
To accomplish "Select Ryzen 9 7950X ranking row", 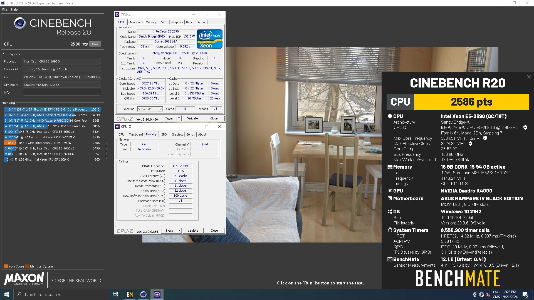I will point(52,115).
